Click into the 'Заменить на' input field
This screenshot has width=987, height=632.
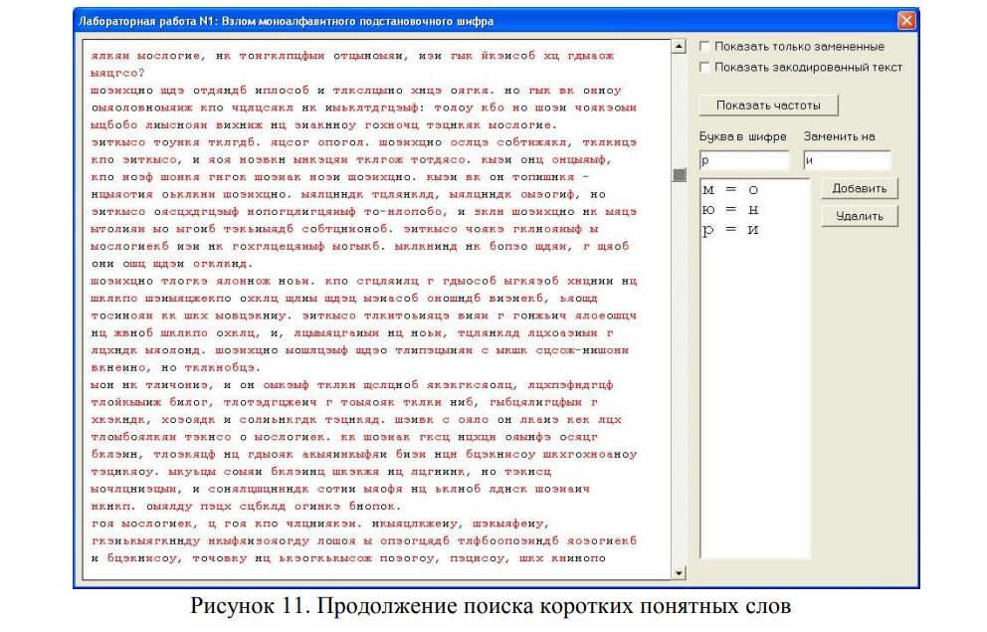point(847,160)
